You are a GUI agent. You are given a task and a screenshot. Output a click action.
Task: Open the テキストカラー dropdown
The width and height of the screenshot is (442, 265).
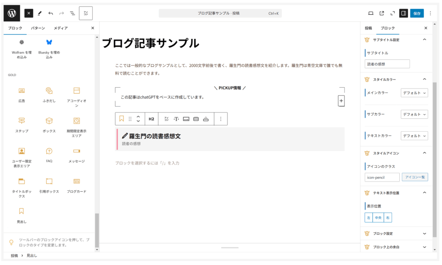click(414, 136)
